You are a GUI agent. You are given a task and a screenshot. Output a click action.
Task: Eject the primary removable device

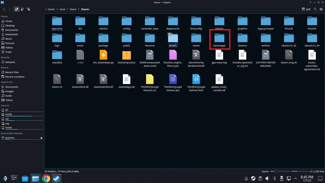pyautogui.click(x=41, y=138)
